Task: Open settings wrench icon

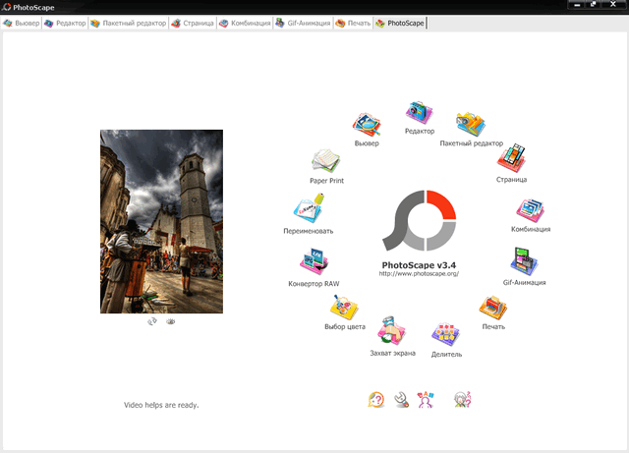Action: [402, 400]
